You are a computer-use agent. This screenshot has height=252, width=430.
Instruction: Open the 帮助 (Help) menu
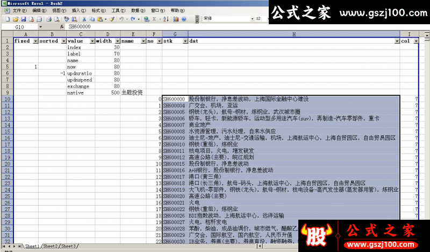tap(178, 10)
